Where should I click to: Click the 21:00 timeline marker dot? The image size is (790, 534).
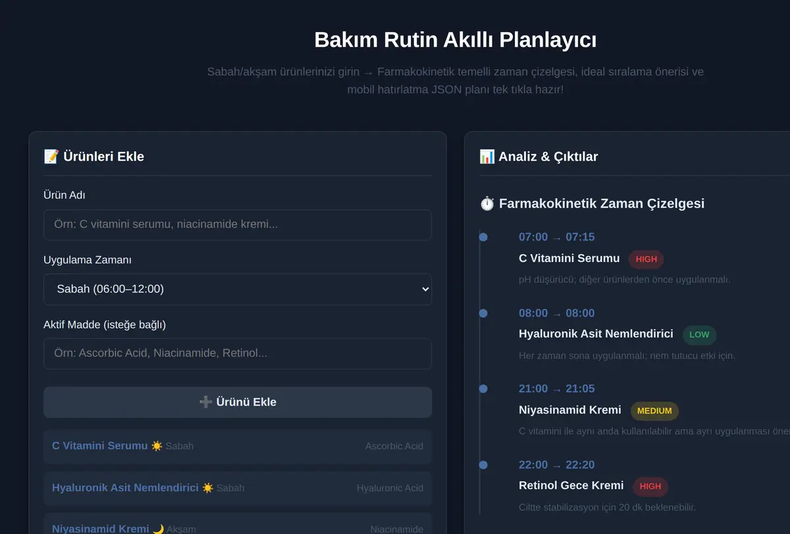tap(483, 389)
